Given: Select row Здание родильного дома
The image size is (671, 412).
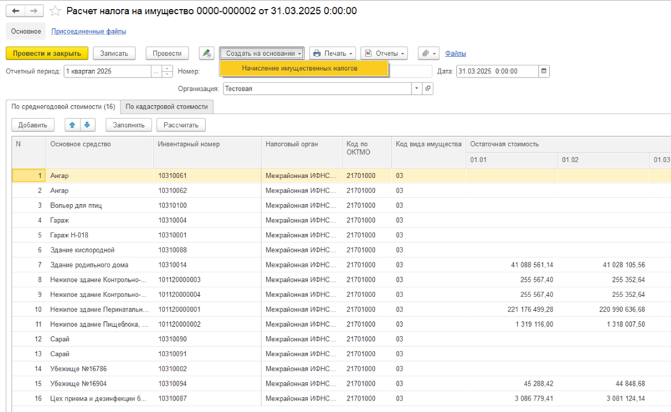Looking at the screenshot, I should click(x=342, y=265).
